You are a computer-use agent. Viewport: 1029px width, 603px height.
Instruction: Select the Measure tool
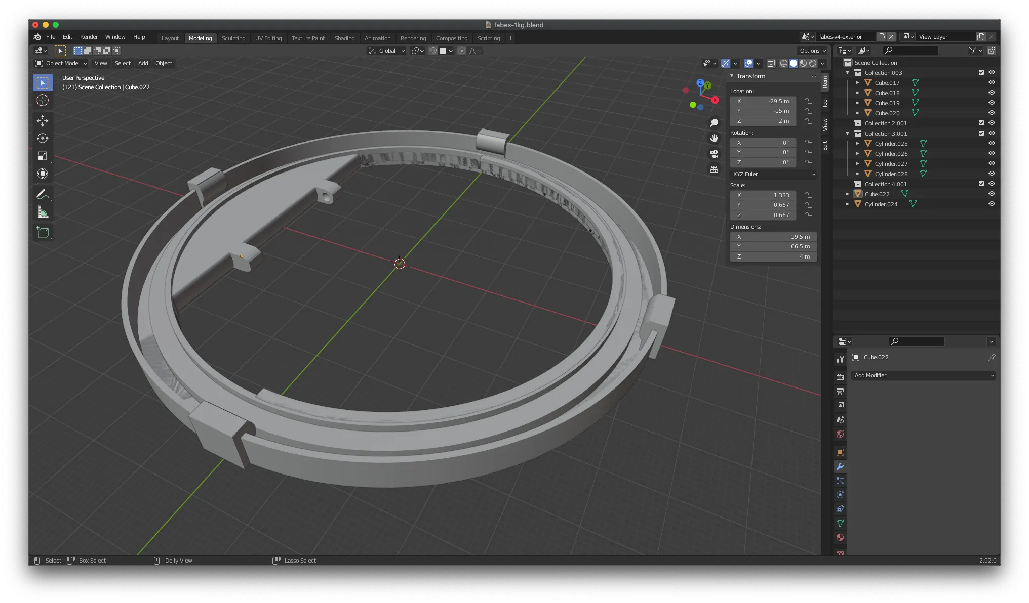[43, 212]
